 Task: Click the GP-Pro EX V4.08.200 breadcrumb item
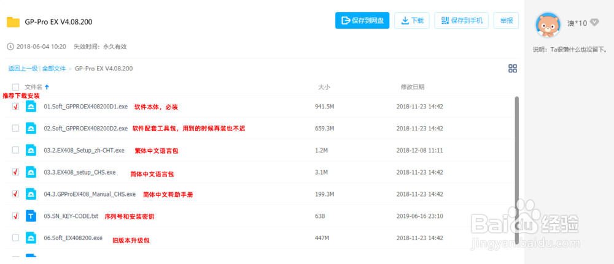(x=104, y=69)
